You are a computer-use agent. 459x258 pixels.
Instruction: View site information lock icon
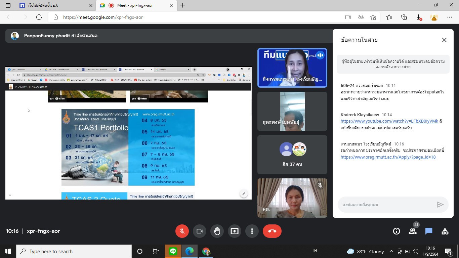[56, 17]
